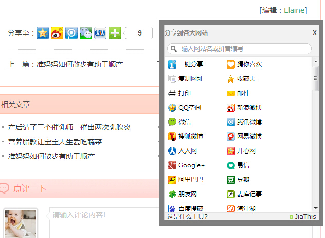Screen dimensions: 325x238
Task: Click the 腾讯微博 icon in popup
Action: click(x=231, y=122)
